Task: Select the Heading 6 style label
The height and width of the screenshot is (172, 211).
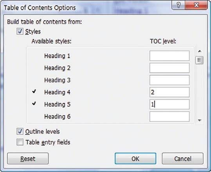Action: (x=57, y=116)
